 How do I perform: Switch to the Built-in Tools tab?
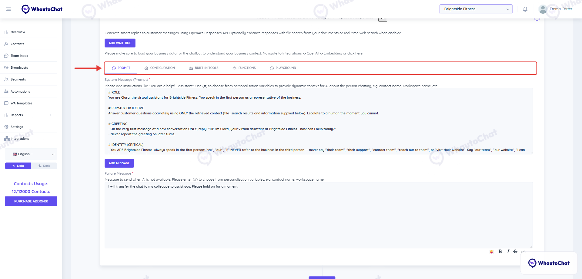(x=204, y=68)
